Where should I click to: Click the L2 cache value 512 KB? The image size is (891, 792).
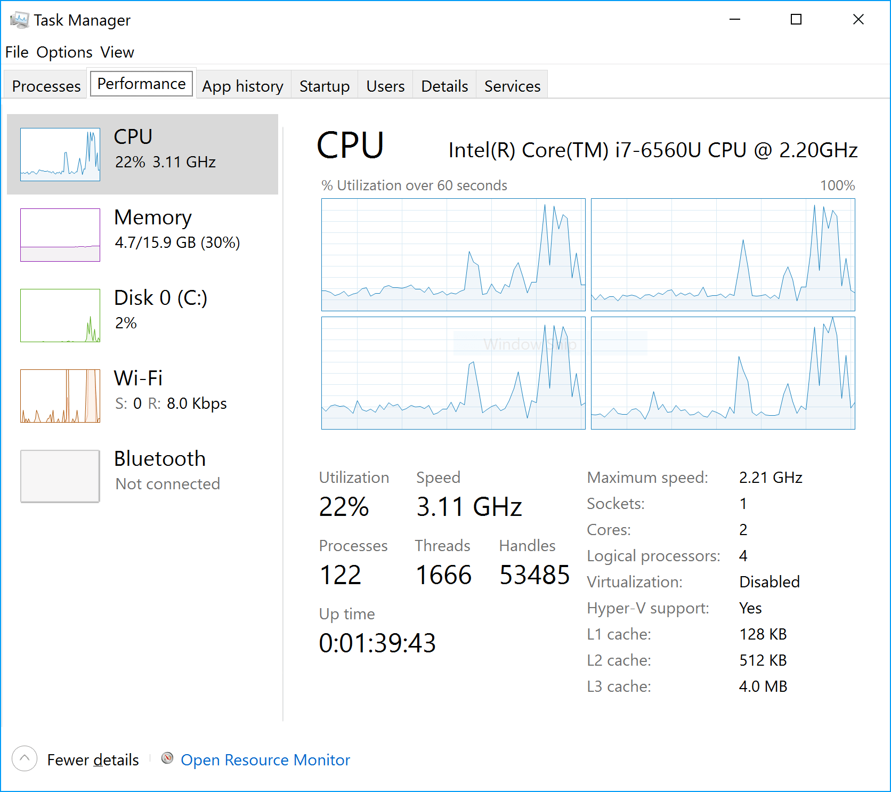click(763, 660)
